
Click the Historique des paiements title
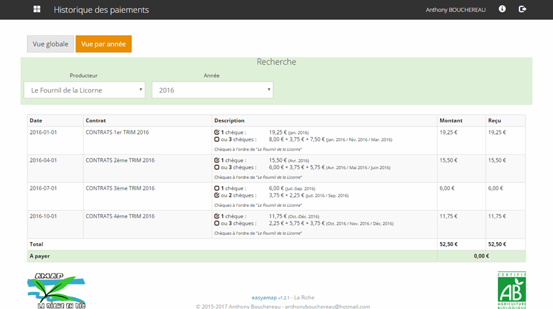tap(101, 10)
